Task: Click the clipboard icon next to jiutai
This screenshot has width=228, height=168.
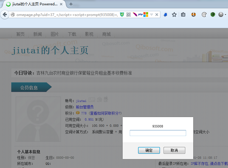Action: click(x=106, y=99)
